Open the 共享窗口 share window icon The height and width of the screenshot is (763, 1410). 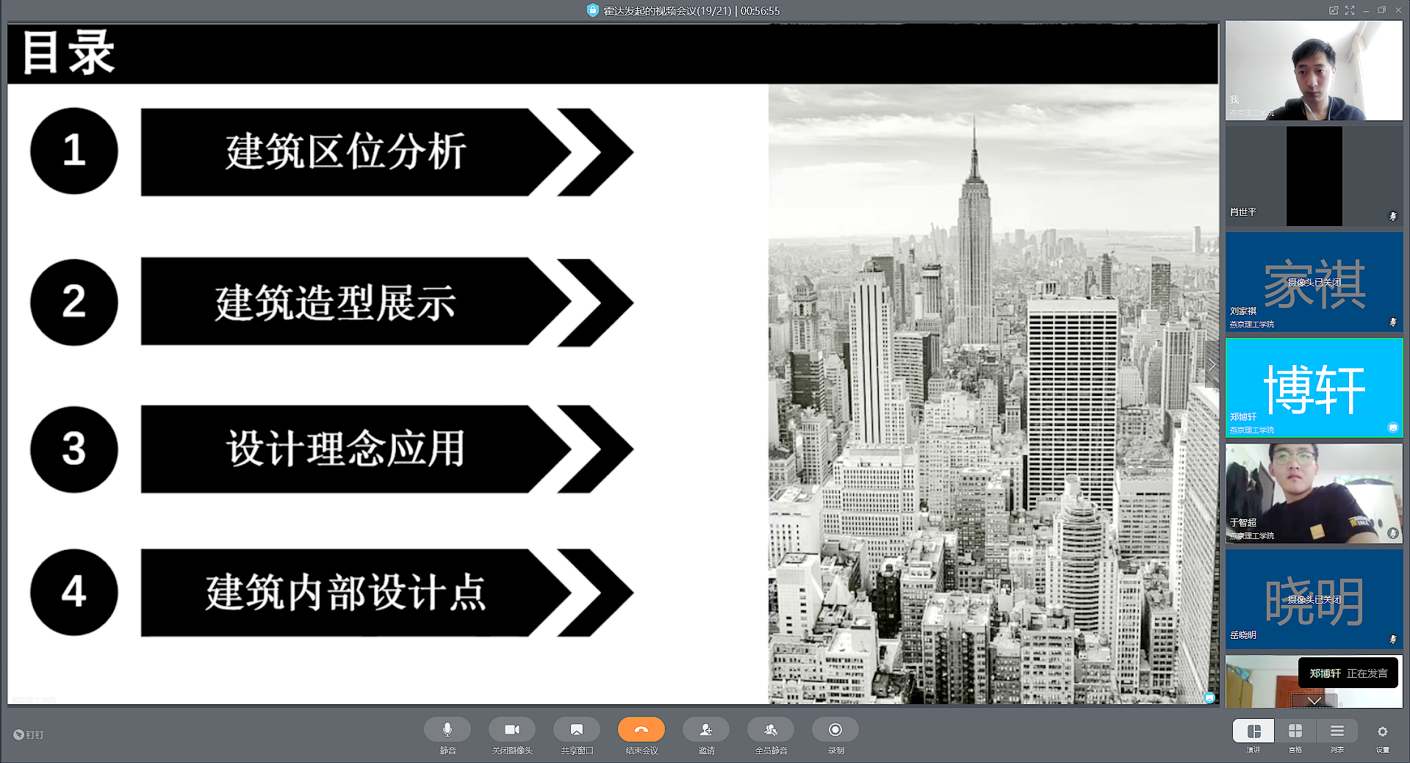tap(576, 730)
